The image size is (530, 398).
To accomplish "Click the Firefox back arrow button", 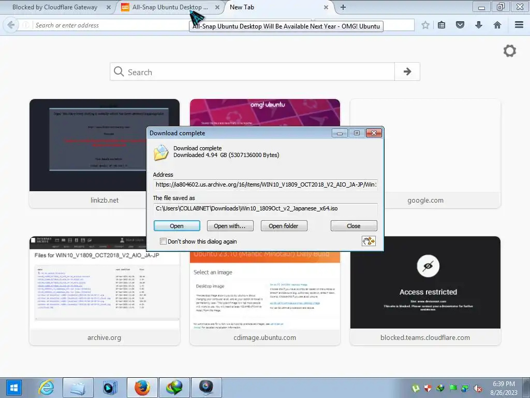I will (x=11, y=25).
